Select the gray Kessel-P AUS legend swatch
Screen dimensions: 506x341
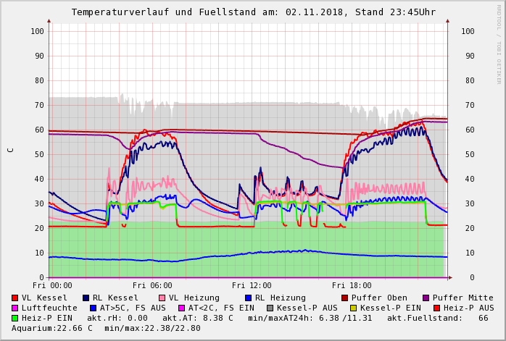(270, 308)
